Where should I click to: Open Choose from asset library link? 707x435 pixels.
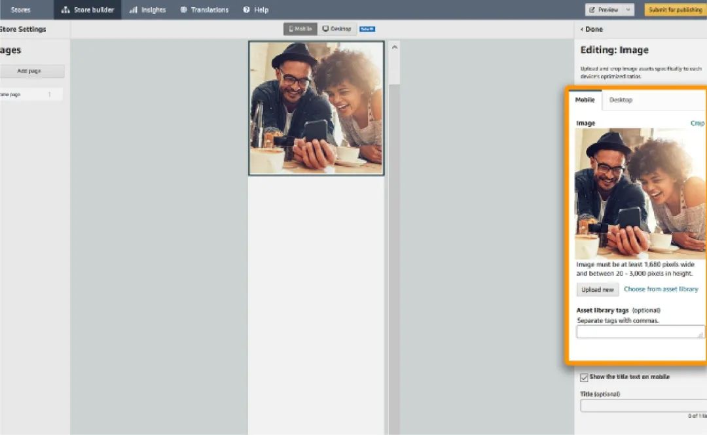click(661, 289)
